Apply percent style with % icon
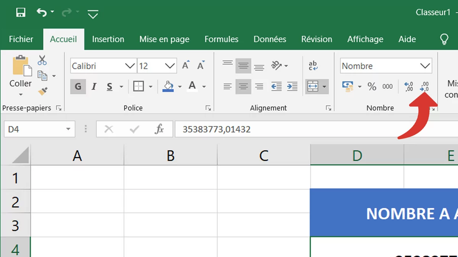 coord(372,86)
